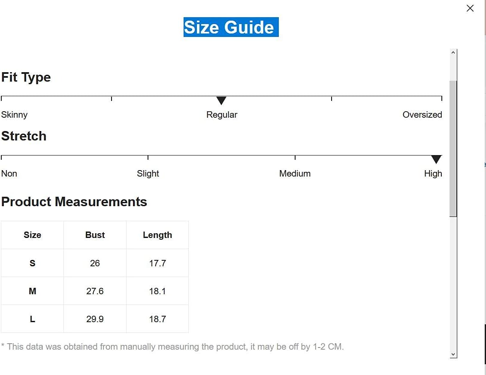Viewport: 486px width, 375px height.
Task: Click the vertical scrollbar thumb
Action: tap(453, 148)
